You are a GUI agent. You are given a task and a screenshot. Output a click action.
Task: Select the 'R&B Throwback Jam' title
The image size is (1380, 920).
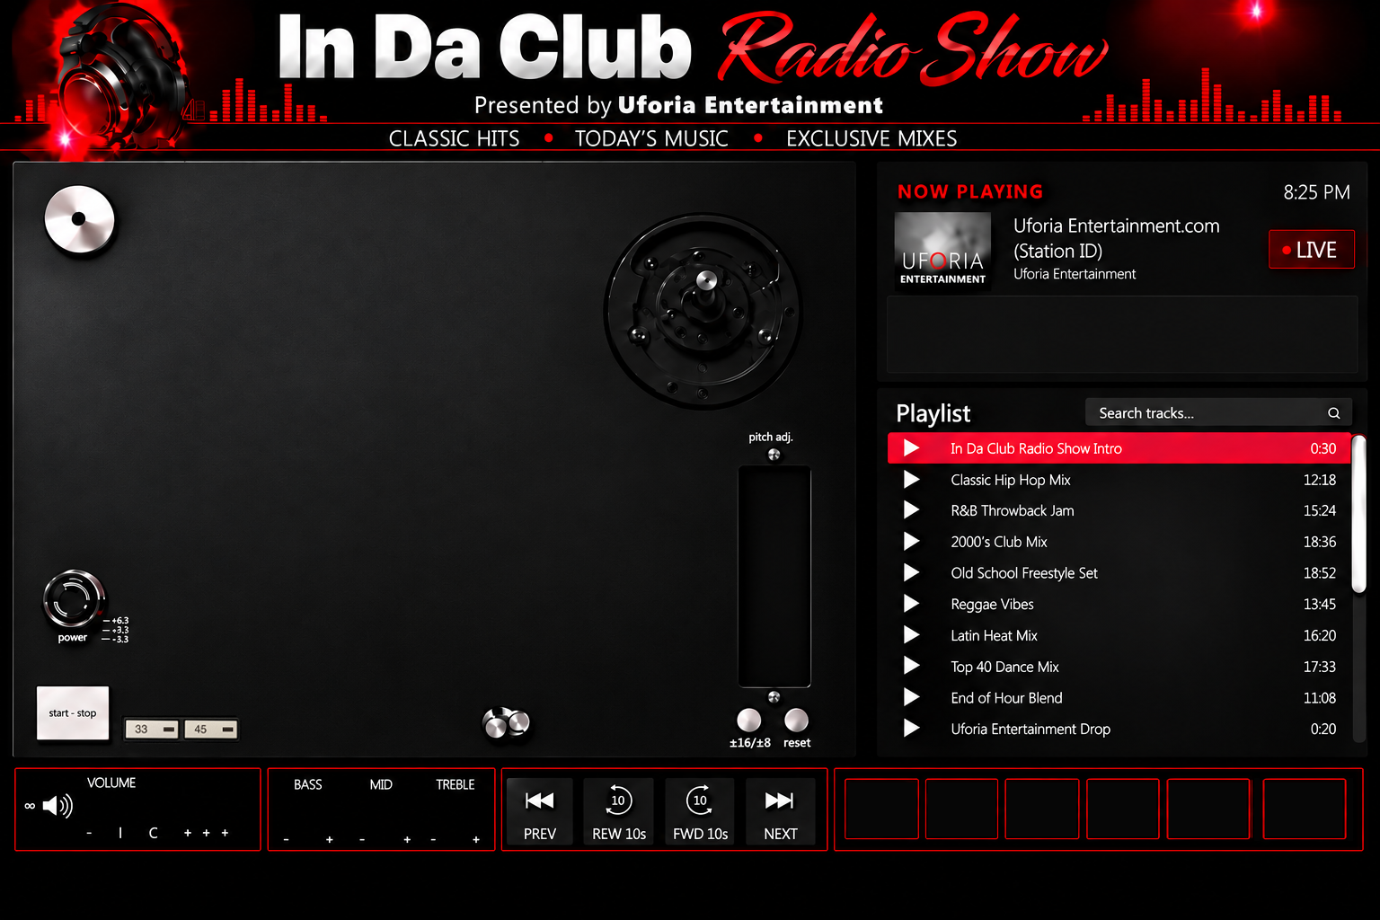[x=1013, y=510]
